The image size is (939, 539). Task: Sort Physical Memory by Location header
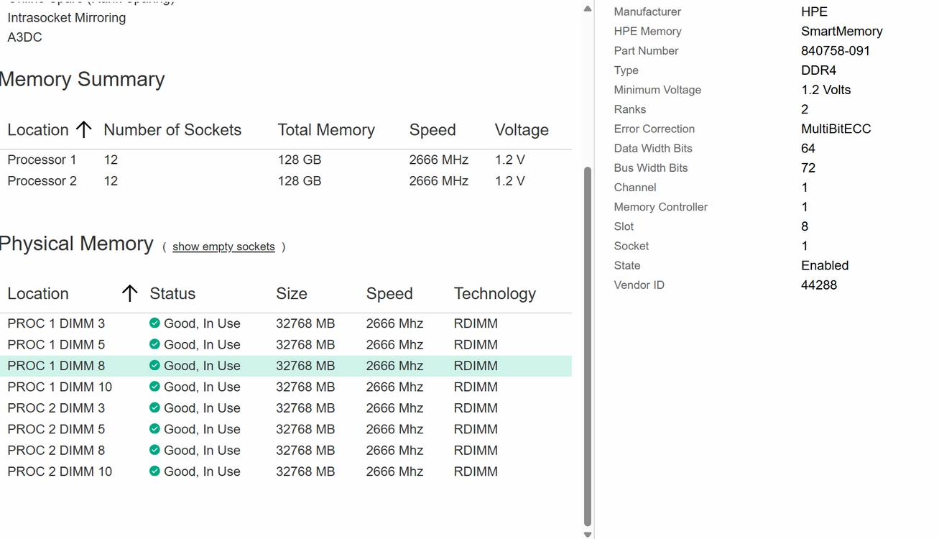pyautogui.click(x=38, y=294)
